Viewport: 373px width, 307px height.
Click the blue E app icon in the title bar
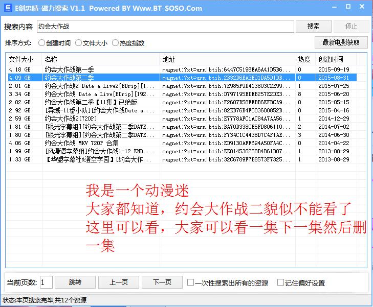(x=8, y=8)
